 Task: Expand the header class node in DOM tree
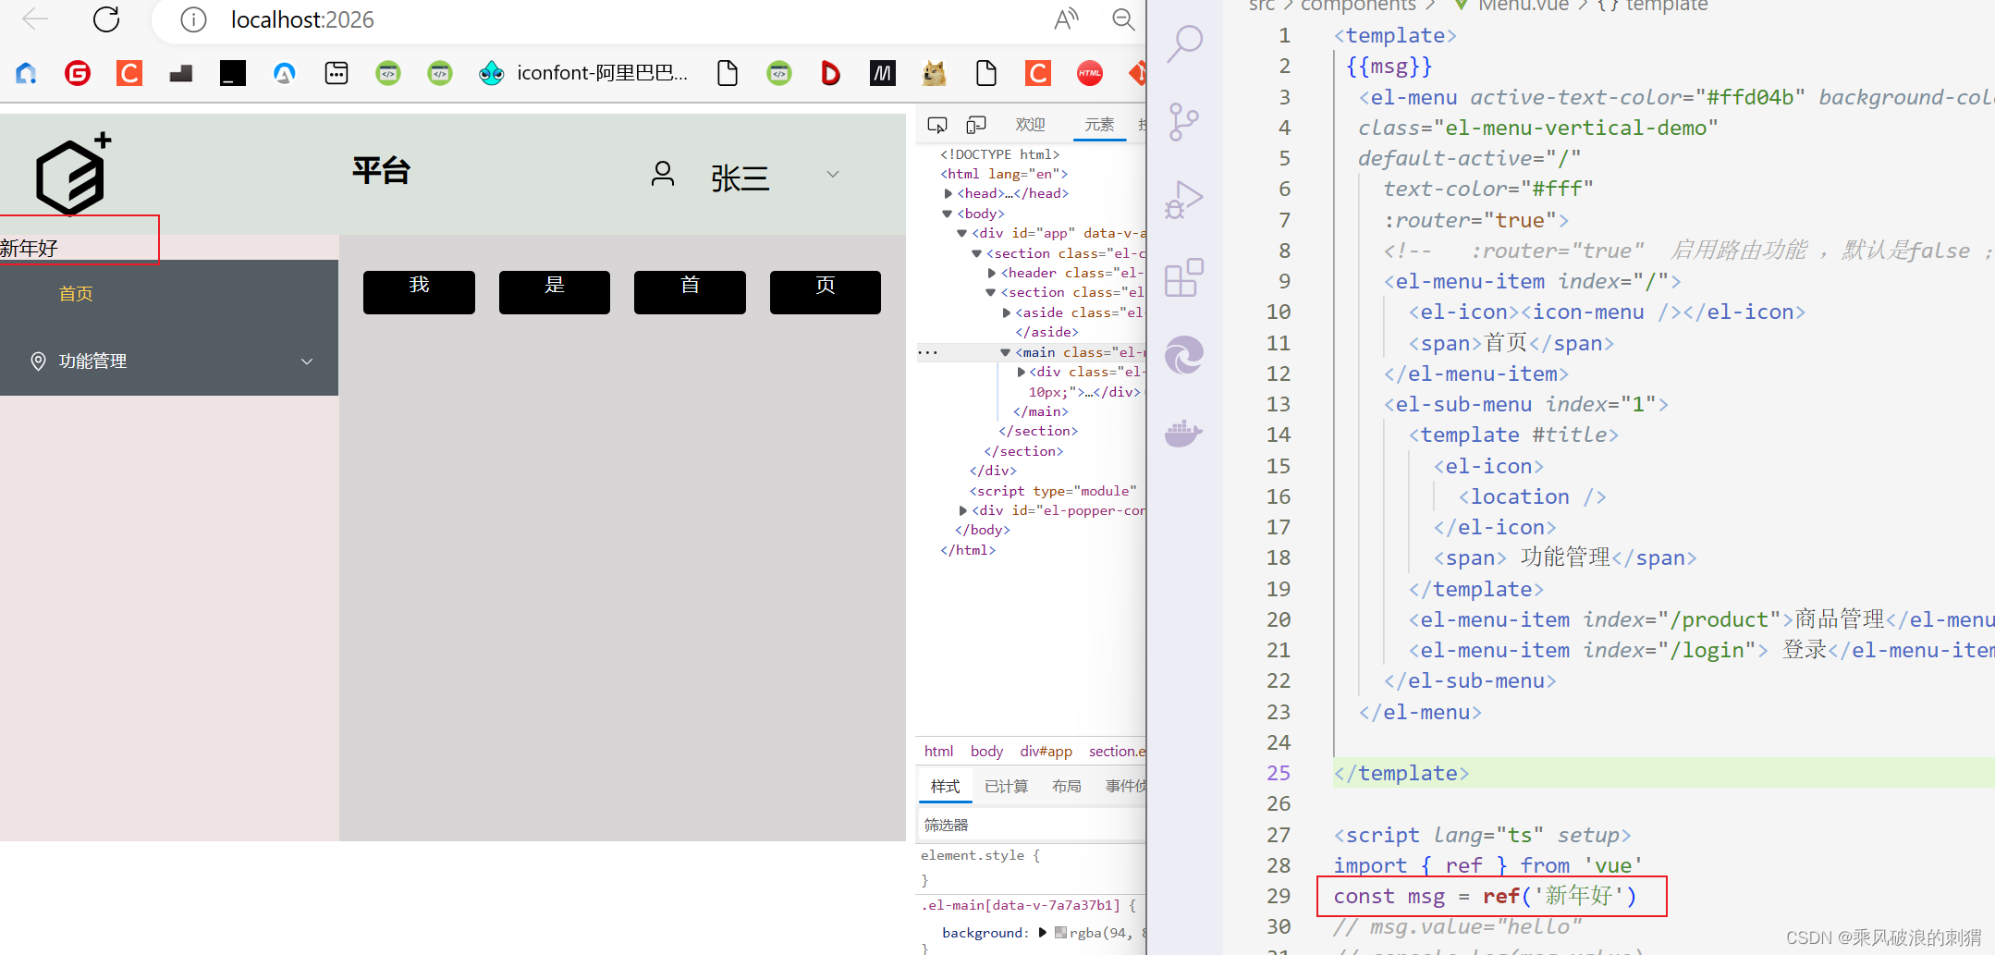coord(992,273)
